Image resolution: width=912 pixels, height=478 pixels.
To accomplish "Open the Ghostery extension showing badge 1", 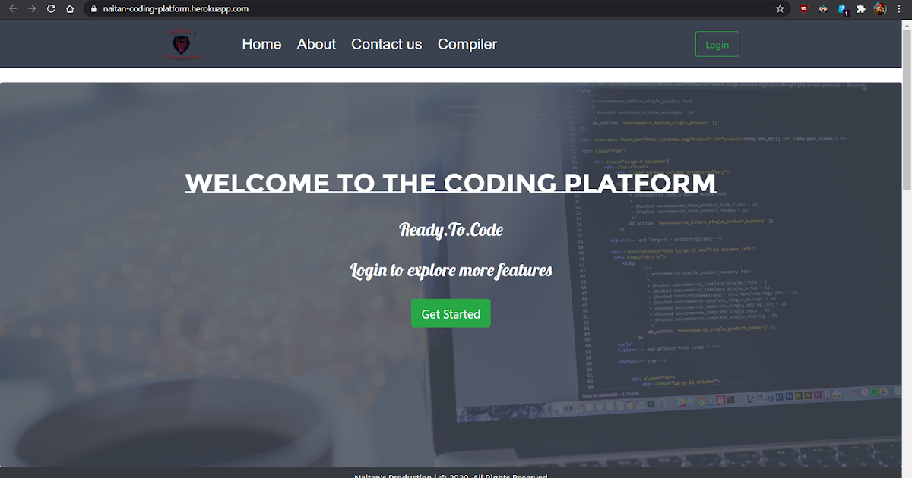I will click(x=842, y=9).
